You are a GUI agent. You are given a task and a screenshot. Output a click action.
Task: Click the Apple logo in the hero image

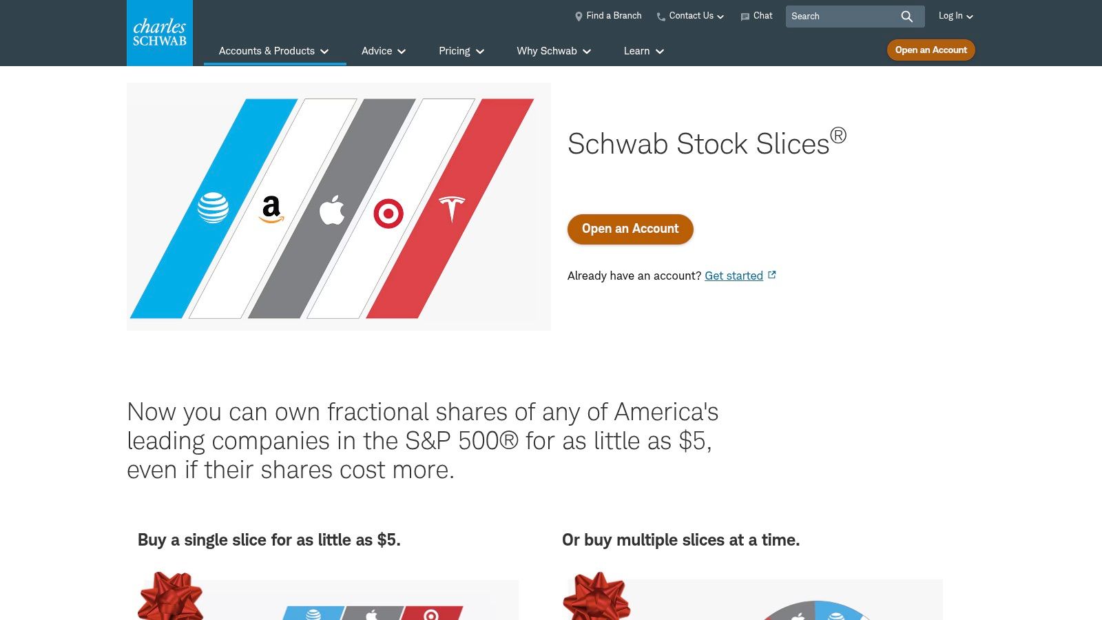click(x=333, y=210)
